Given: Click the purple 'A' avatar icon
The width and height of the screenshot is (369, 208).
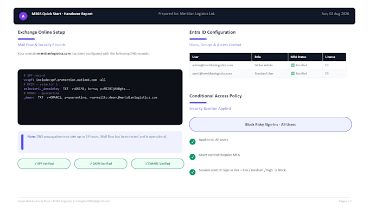Looking at the screenshot, I should tap(23, 16).
